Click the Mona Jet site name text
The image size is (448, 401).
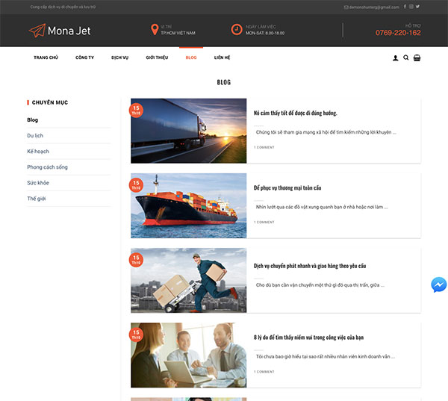(69, 31)
